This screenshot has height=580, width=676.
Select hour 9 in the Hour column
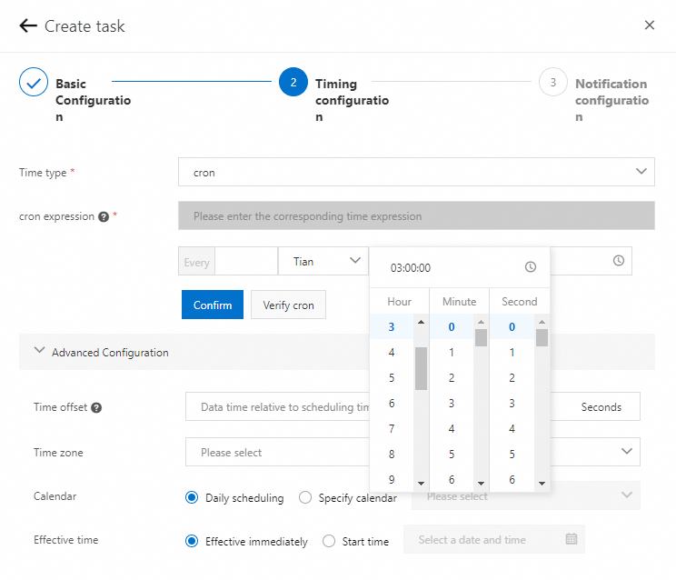click(392, 479)
